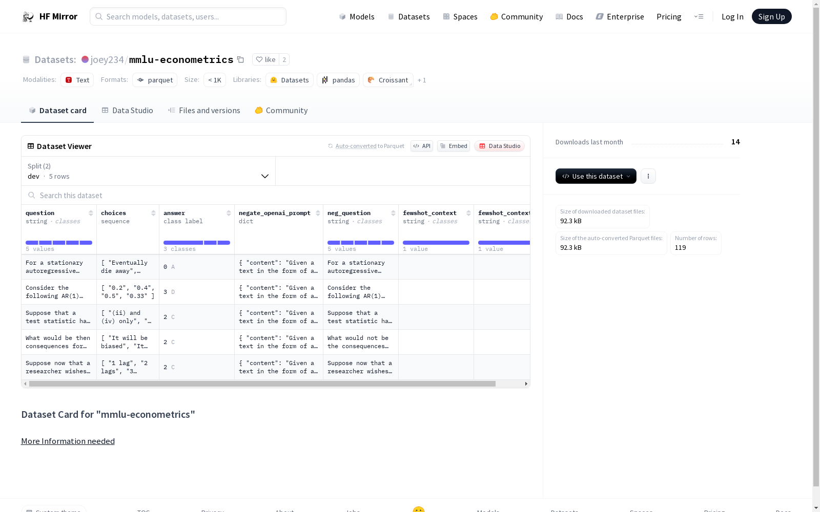Screen dimensions: 820x512
Task: Select the answer cell showing 0 A
Action: tap(197, 267)
